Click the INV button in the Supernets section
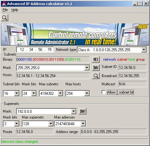150x146 pixels. 83,111
